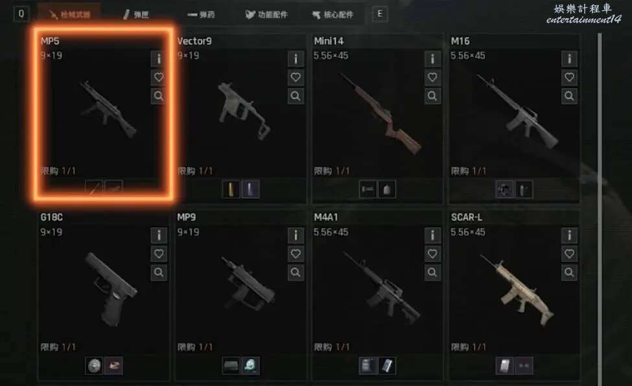Image resolution: width=632 pixels, height=386 pixels.
Task: Zoom preview of the MP9
Action: pos(296,273)
